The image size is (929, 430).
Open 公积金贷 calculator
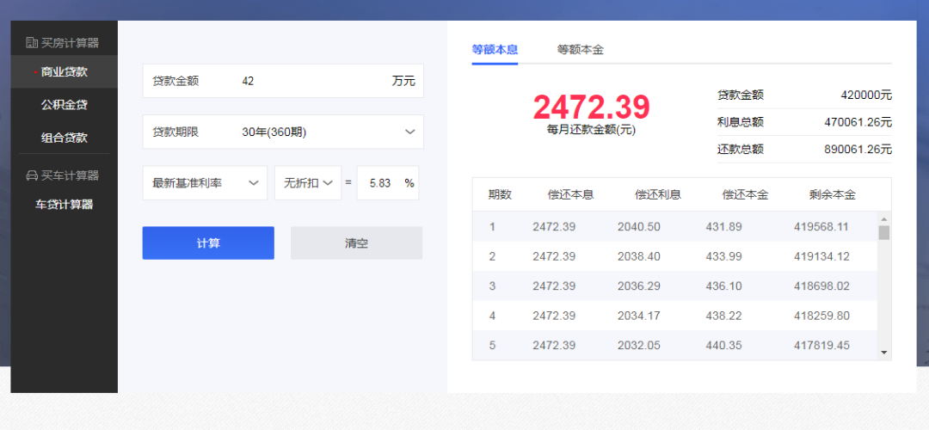[x=65, y=105]
